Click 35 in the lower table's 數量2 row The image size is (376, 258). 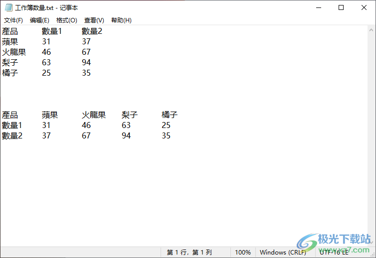tap(166, 136)
